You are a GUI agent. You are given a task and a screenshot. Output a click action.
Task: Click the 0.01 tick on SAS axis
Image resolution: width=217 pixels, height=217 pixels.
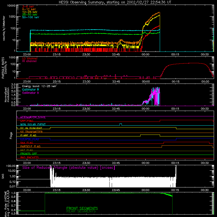point(12,187)
